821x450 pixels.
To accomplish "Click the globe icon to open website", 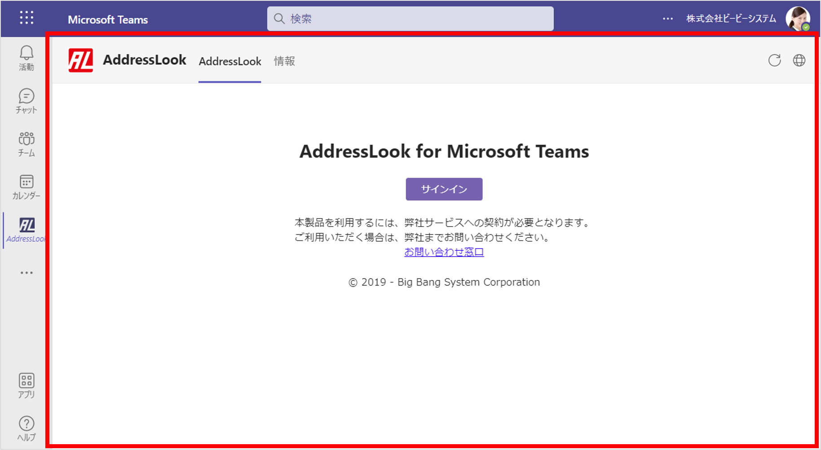I will pyautogui.click(x=799, y=61).
